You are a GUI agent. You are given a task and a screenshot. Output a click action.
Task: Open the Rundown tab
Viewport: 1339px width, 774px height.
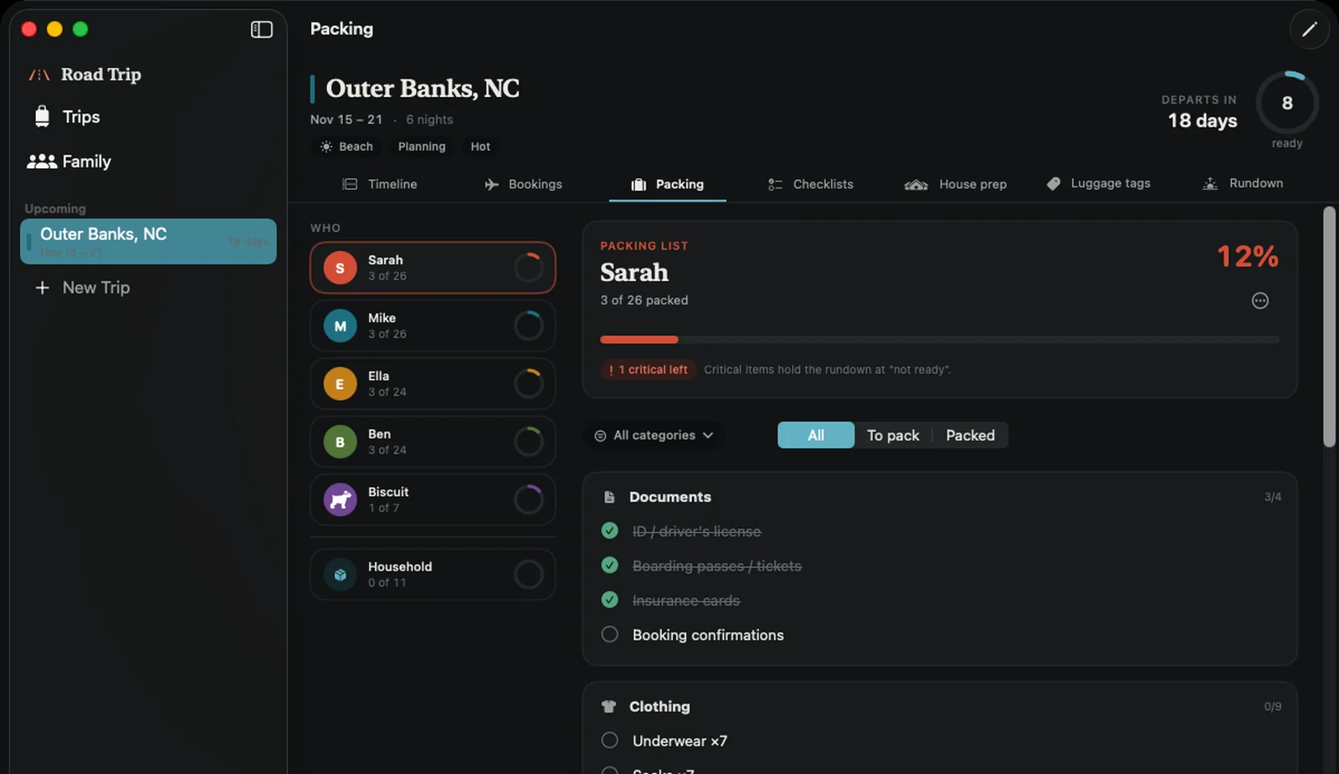click(x=1243, y=183)
